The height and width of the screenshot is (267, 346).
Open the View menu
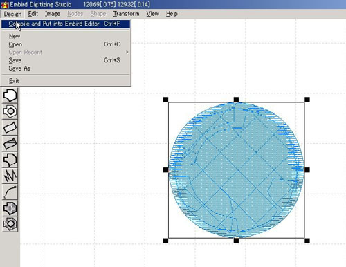point(152,14)
